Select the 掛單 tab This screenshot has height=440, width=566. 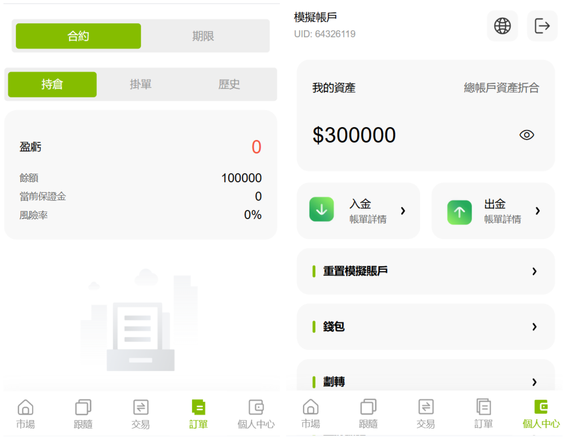[141, 85]
